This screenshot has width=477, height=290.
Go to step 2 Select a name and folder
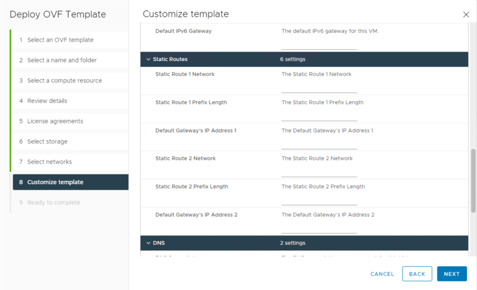71,60
